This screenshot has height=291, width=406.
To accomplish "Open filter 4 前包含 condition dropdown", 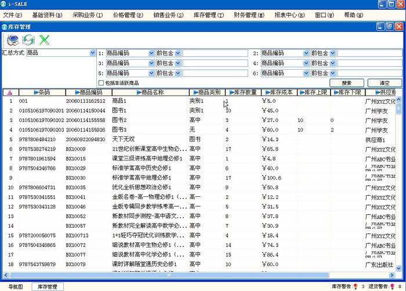I will (x=333, y=63).
